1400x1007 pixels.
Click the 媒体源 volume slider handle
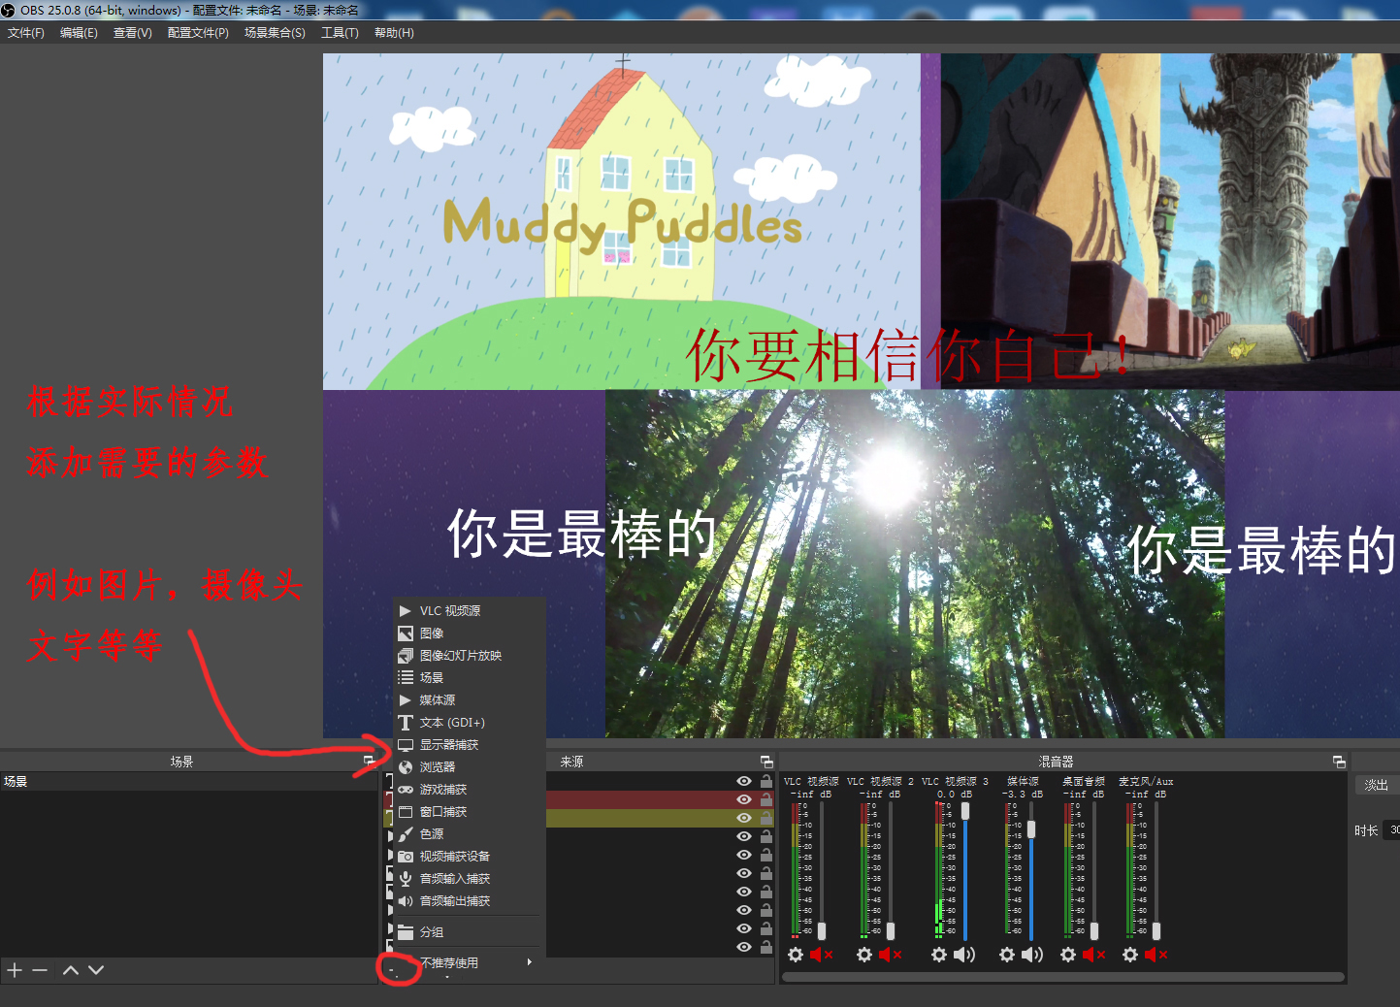(x=1031, y=829)
